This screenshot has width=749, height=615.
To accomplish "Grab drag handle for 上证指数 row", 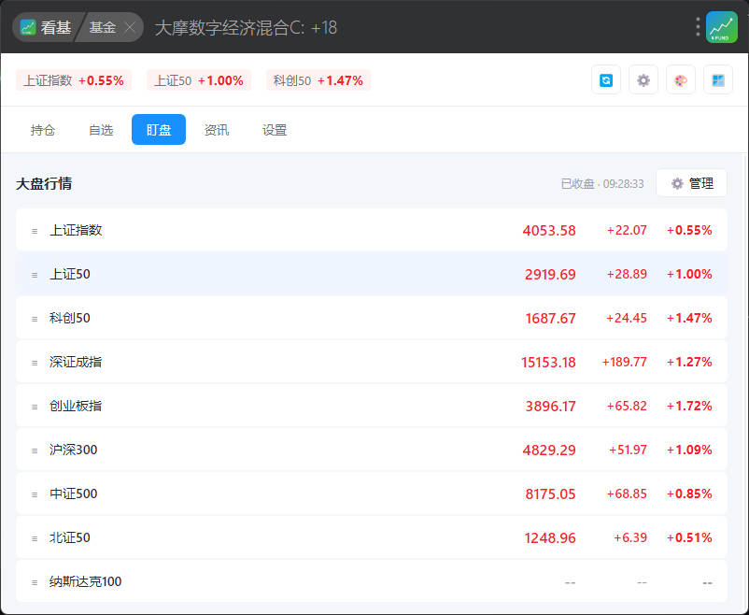I will [x=35, y=231].
